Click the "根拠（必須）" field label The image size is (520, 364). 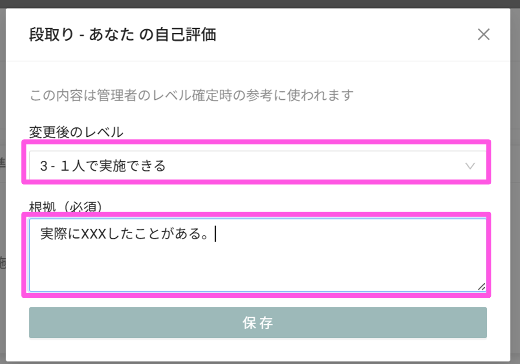pyautogui.click(x=65, y=206)
